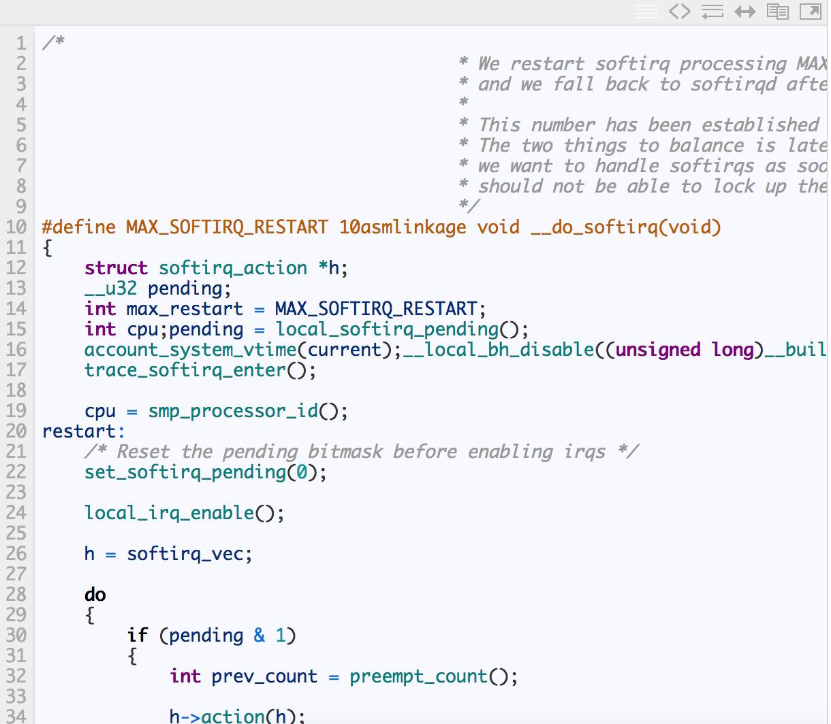Click the copy code icon
Screen dimensions: 831x724
(778, 12)
